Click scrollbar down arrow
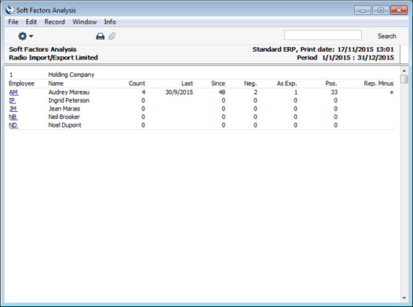 coord(404,298)
